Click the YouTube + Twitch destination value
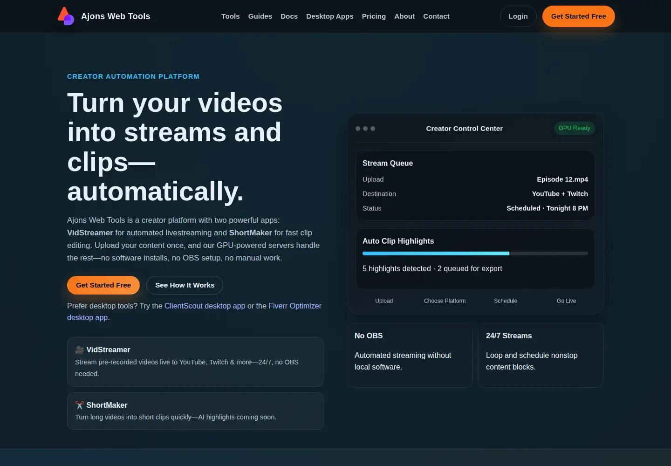This screenshot has height=466, width=671. (560, 194)
